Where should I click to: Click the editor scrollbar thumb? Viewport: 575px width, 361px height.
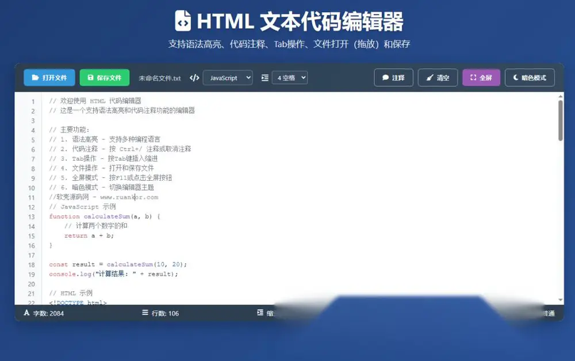coord(560,120)
